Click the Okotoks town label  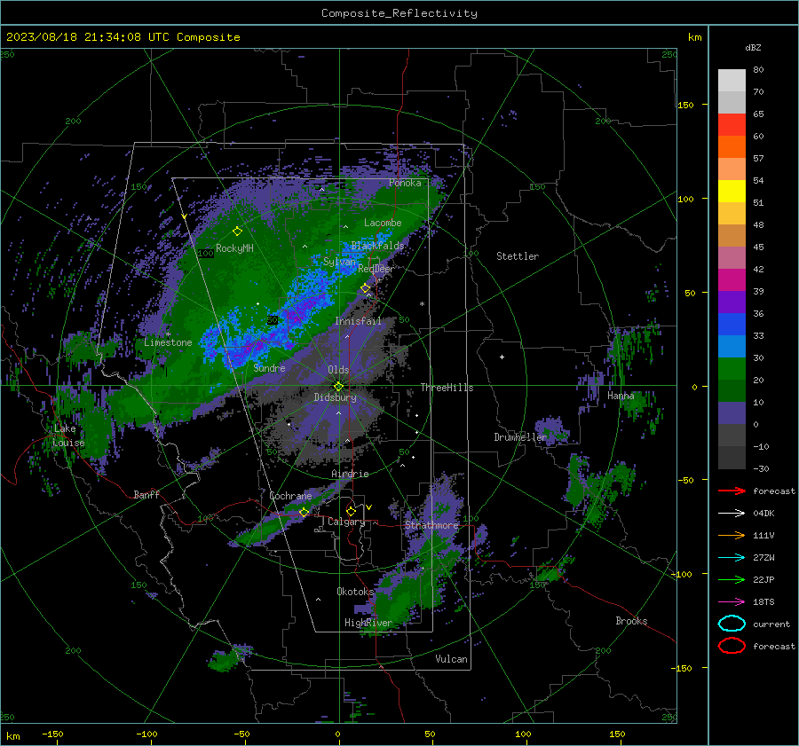355,592
